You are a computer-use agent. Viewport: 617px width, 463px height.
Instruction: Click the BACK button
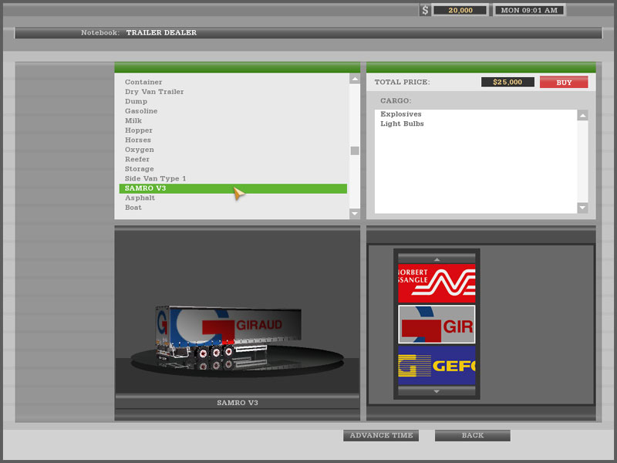click(x=473, y=435)
